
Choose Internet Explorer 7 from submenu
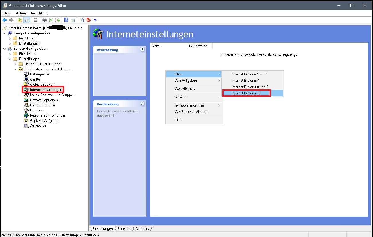pos(253,81)
